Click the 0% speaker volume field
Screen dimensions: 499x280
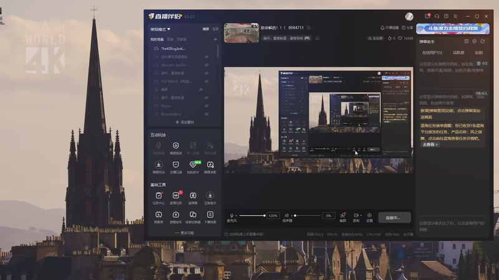tap(329, 215)
